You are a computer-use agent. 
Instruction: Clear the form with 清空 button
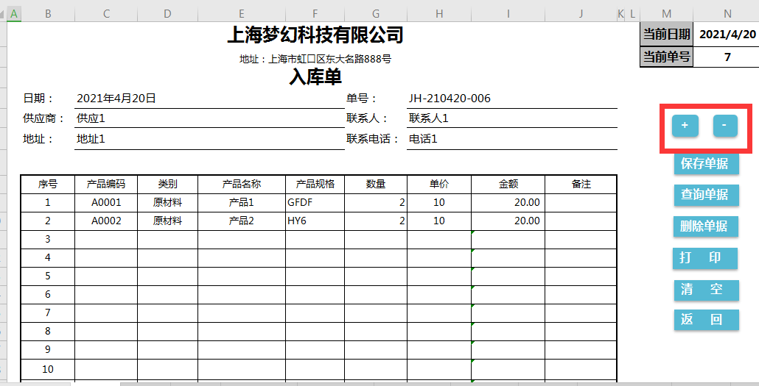(706, 290)
